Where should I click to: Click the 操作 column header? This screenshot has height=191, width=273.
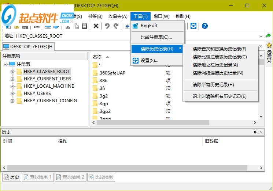click(x=129, y=141)
